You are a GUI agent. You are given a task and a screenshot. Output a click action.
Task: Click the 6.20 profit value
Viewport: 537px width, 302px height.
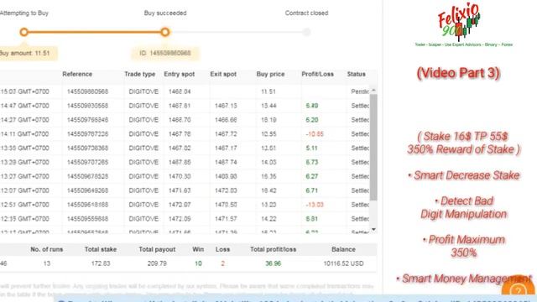311,120
